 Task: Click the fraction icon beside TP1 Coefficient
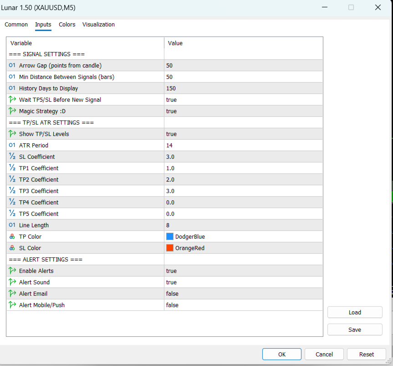12,168
